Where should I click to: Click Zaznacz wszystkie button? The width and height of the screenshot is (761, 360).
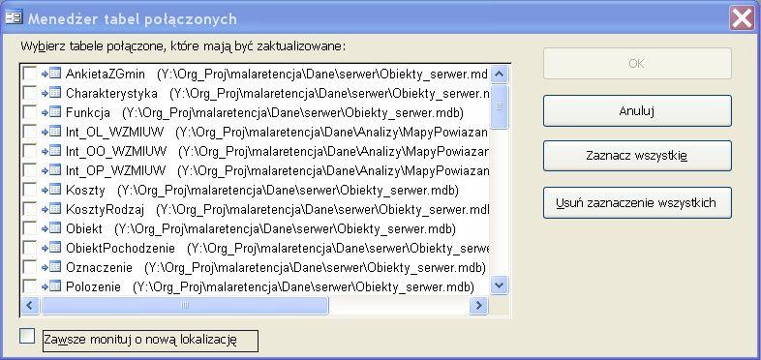point(637,156)
